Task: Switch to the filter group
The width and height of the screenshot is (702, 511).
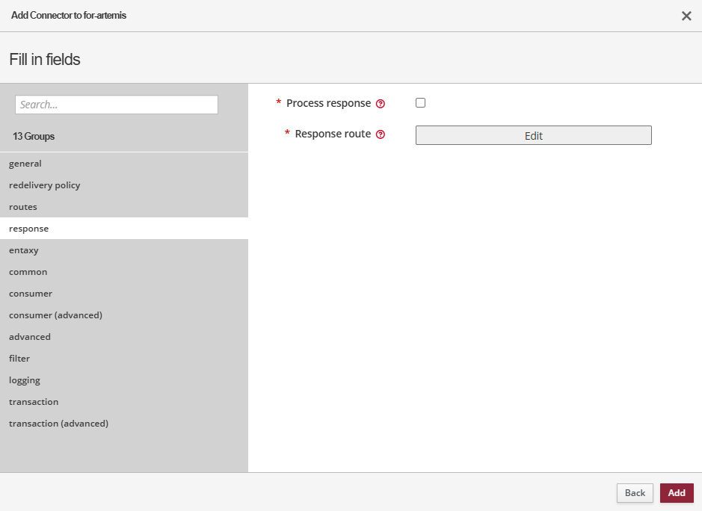Action: (19, 359)
